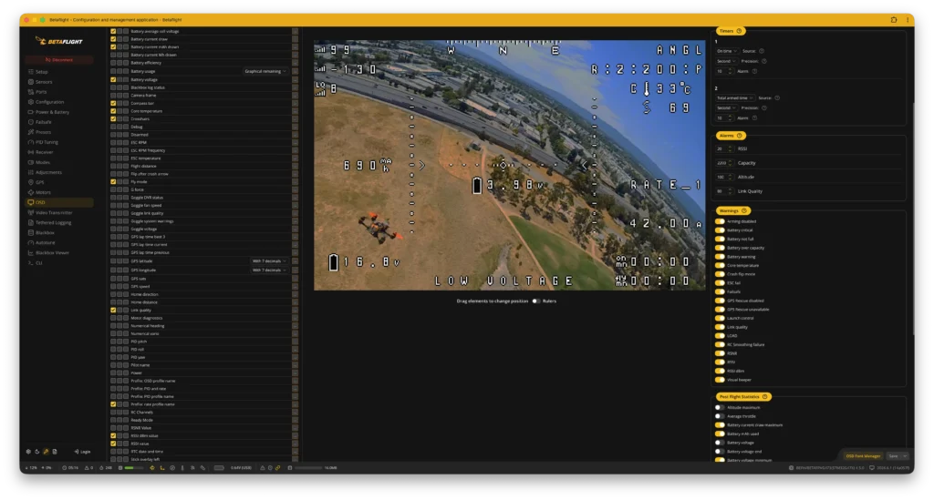Screen dimensions: 934x500
Task: Toggle the Arming disabled warning switch
Action: (720, 221)
